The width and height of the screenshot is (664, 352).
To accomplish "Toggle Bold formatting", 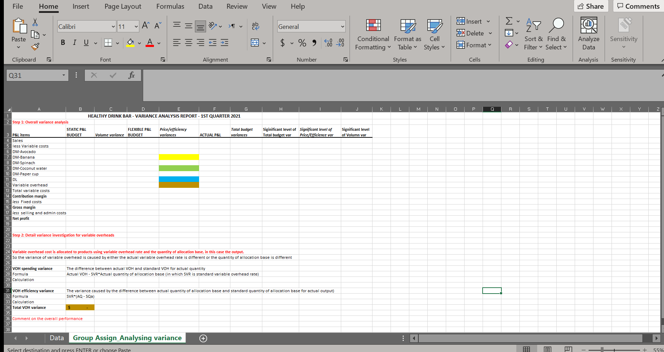I will coord(63,43).
